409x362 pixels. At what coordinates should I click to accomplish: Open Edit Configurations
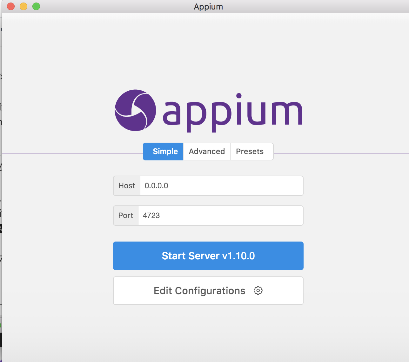pyautogui.click(x=208, y=291)
